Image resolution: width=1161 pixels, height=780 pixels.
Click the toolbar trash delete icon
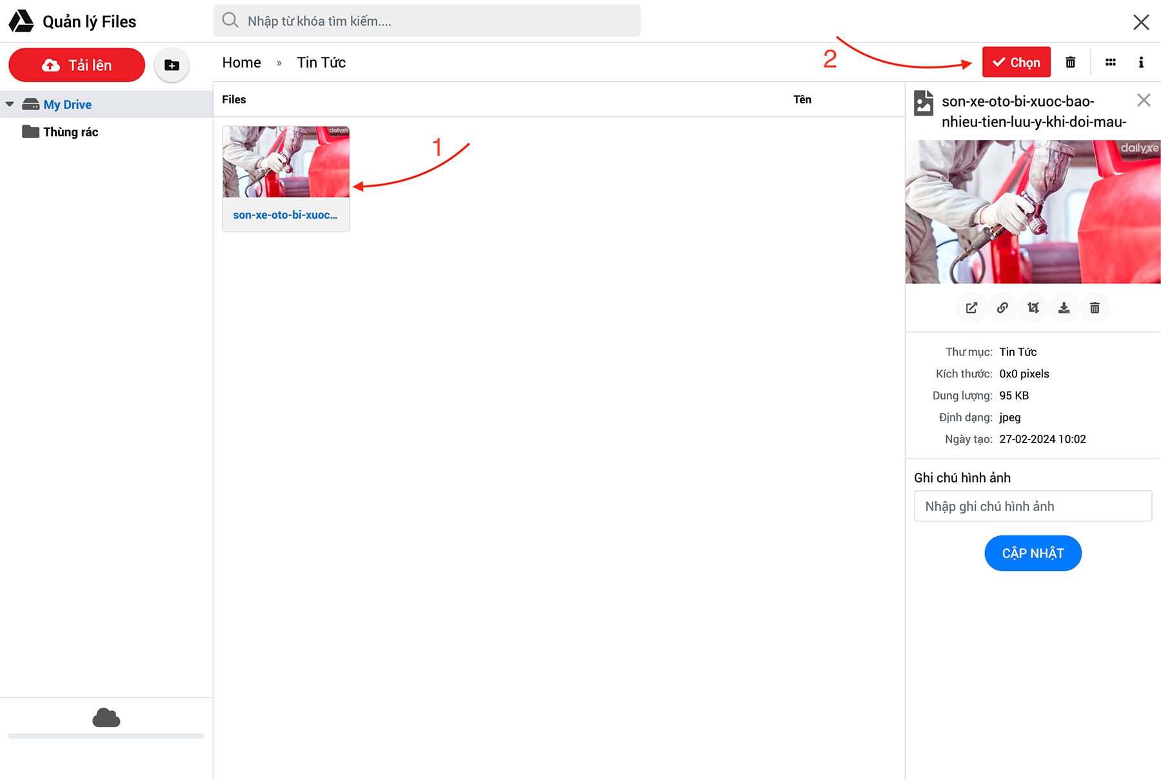pos(1070,63)
